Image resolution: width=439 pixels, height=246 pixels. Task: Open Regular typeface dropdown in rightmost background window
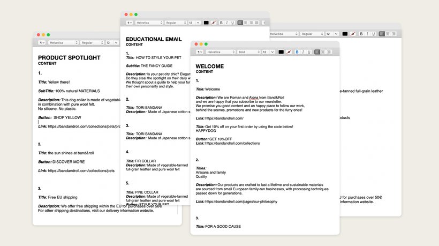pyautogui.click(x=312, y=34)
